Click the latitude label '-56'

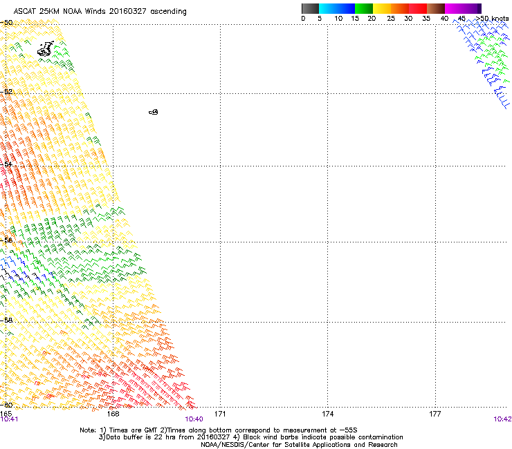[6, 240]
